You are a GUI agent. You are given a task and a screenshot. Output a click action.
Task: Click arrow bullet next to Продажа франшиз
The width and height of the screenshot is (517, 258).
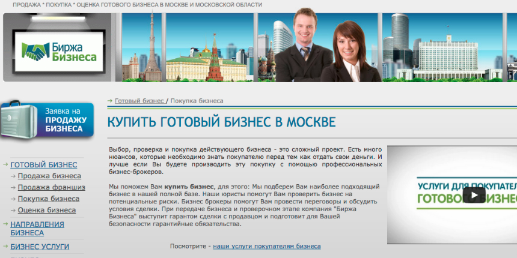pyautogui.click(x=13, y=188)
